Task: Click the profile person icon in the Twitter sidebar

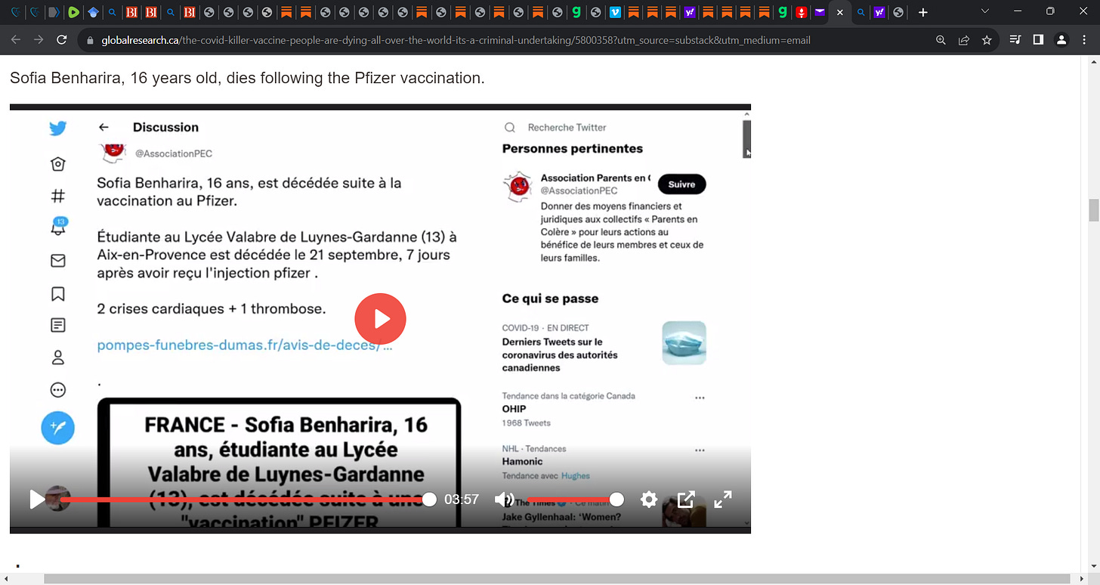Action: tap(58, 357)
